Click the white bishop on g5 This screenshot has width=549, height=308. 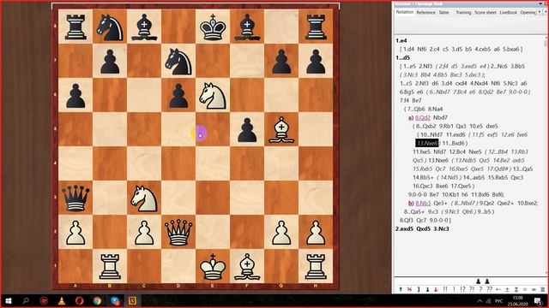pyautogui.click(x=281, y=129)
